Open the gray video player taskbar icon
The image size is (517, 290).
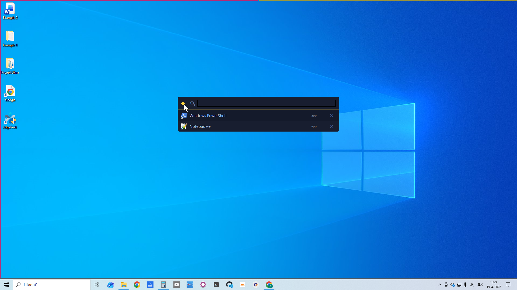coord(176,285)
